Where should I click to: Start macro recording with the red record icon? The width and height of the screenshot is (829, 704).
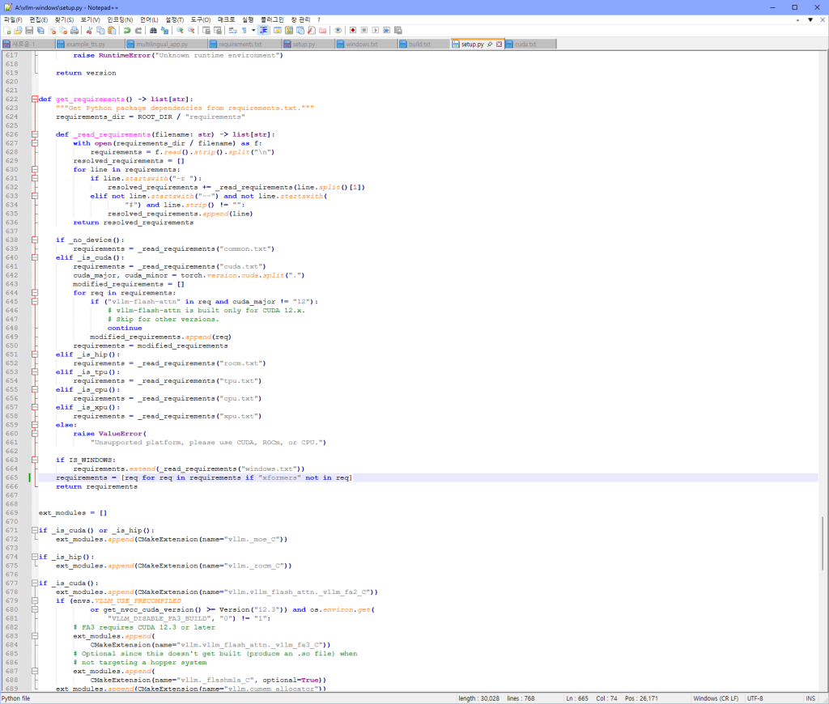tap(353, 30)
